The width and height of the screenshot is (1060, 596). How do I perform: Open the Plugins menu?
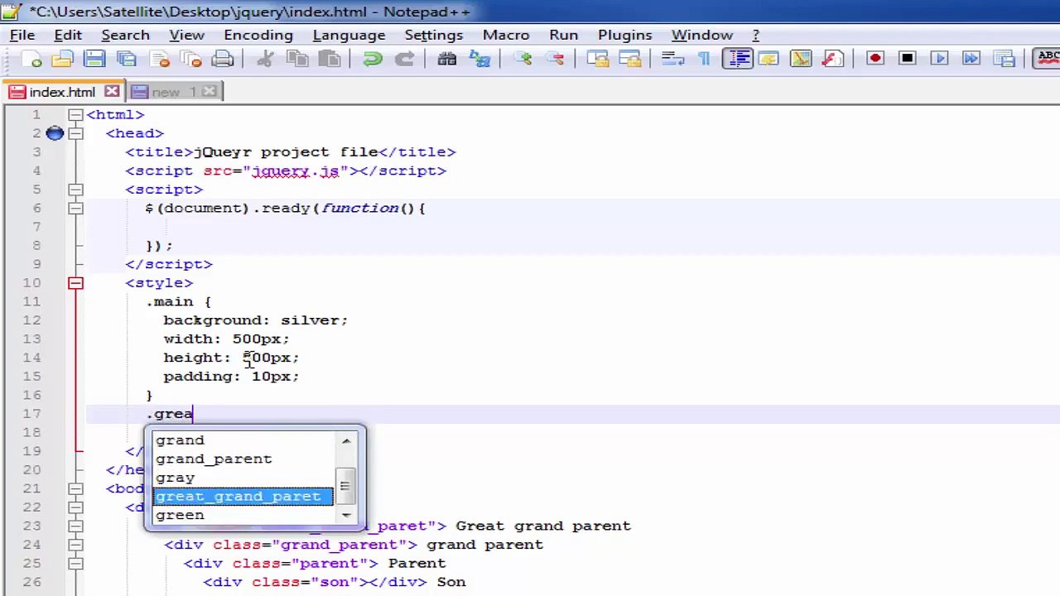624,35
